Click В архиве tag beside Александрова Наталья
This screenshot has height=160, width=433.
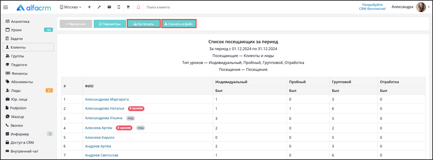(136, 108)
